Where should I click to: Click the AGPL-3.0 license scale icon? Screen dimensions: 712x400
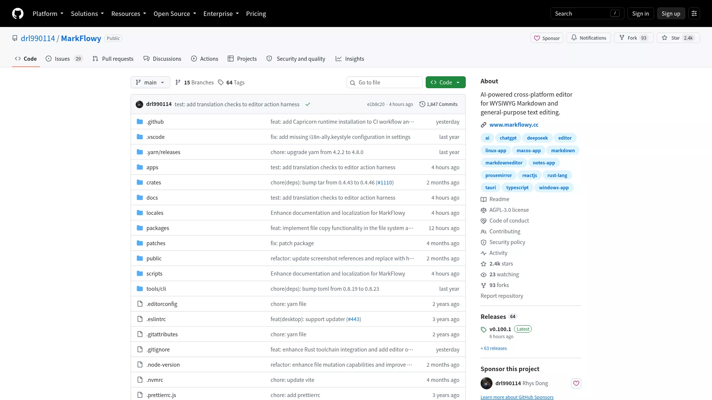(484, 210)
